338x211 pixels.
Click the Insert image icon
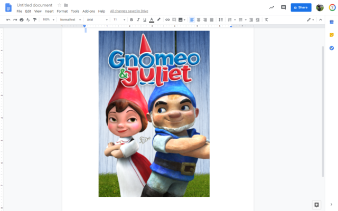pos(181,20)
